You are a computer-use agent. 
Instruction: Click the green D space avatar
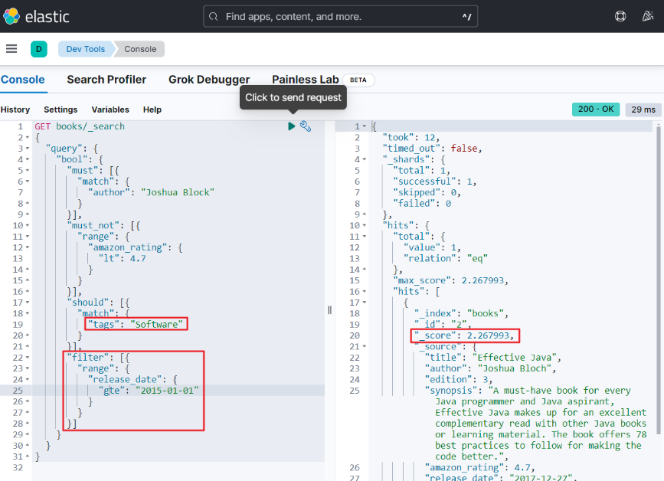(38, 49)
